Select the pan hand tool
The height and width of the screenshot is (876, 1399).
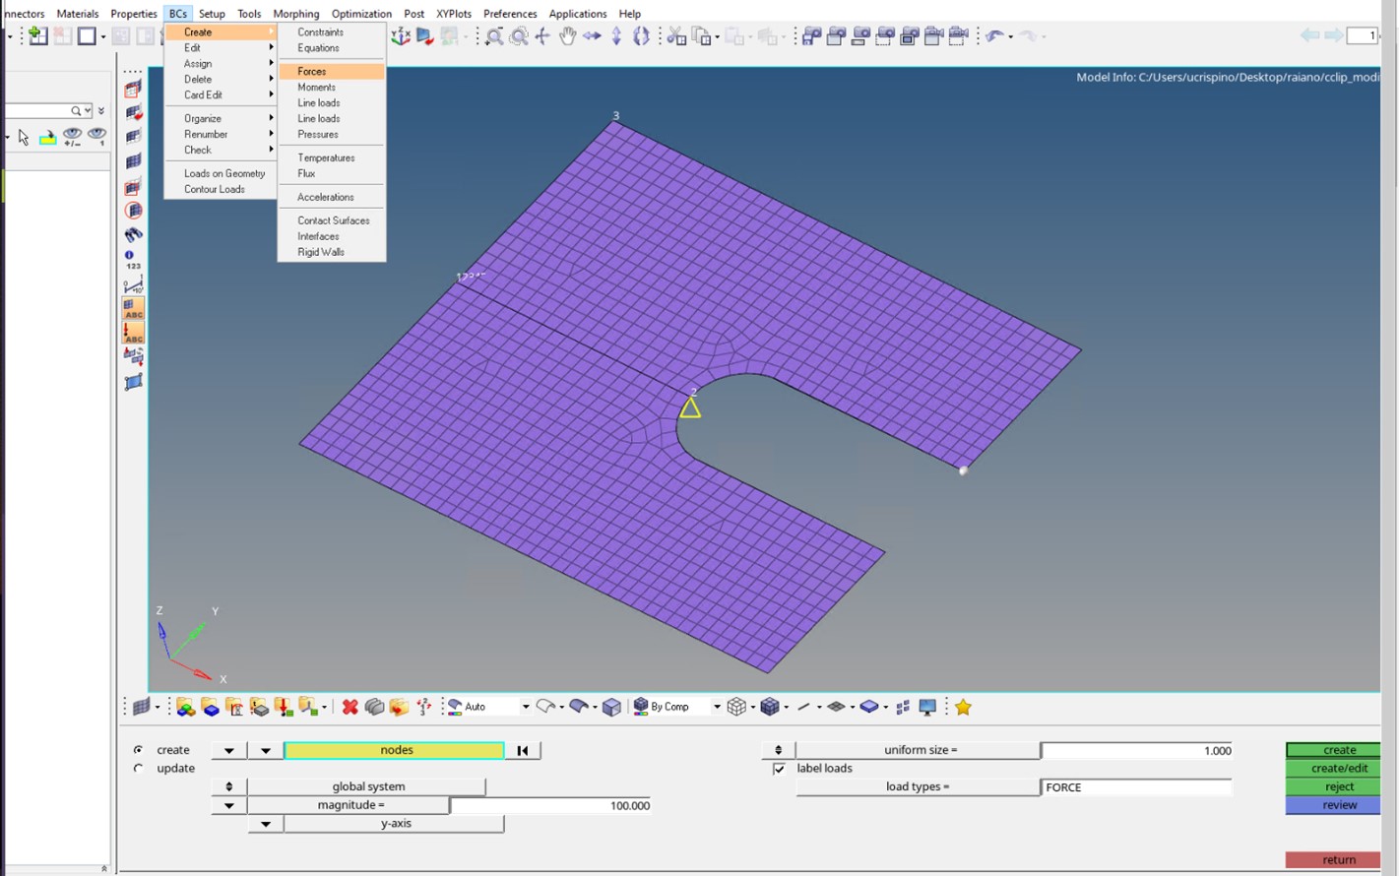pyautogui.click(x=567, y=36)
